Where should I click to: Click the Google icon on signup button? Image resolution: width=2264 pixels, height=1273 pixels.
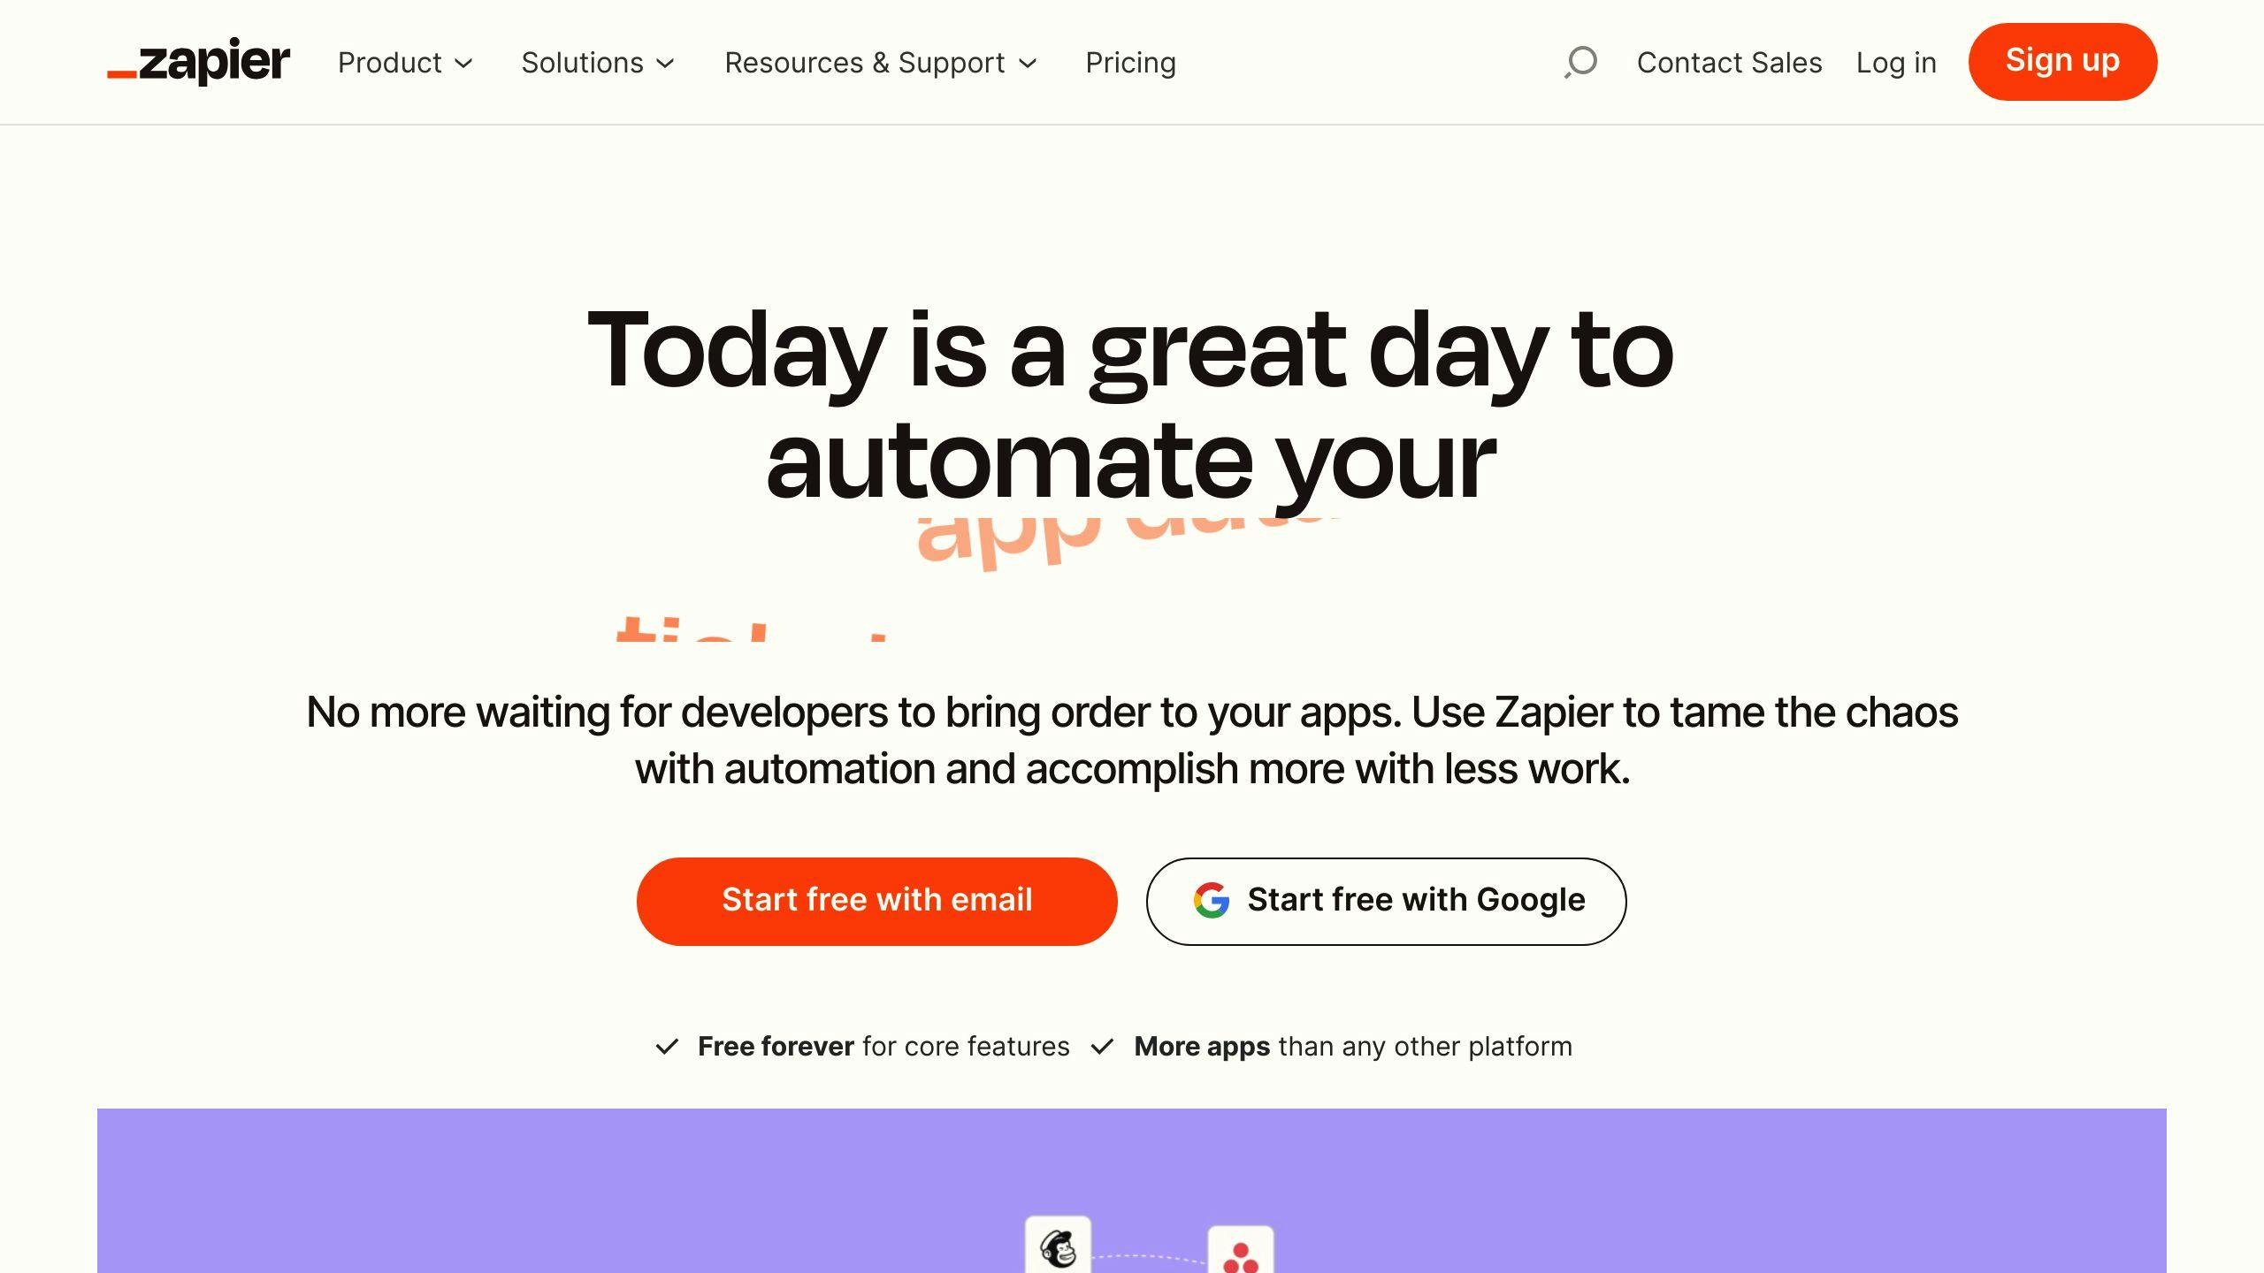(1212, 900)
